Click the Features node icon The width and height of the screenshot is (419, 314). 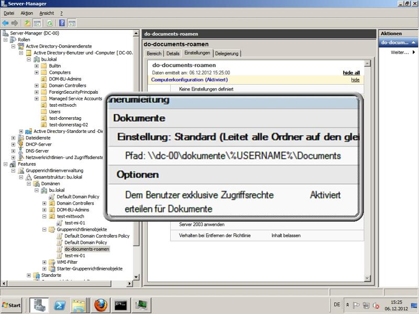click(x=13, y=164)
